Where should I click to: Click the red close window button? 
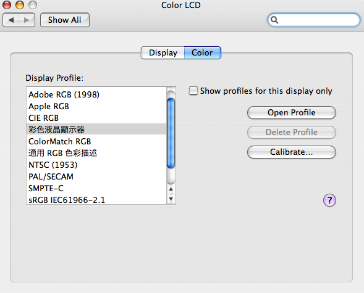[x=7, y=5]
